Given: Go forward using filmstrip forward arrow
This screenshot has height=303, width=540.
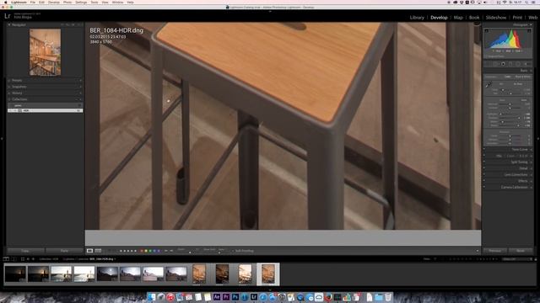Looking at the screenshot, I should (33, 259).
